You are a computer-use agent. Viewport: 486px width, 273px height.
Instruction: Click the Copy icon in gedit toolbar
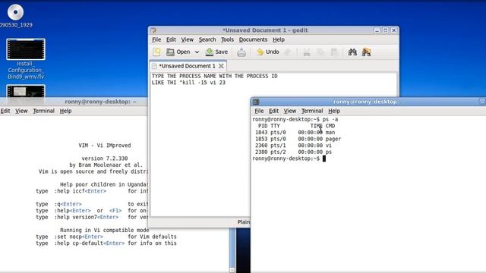[x=320, y=52]
